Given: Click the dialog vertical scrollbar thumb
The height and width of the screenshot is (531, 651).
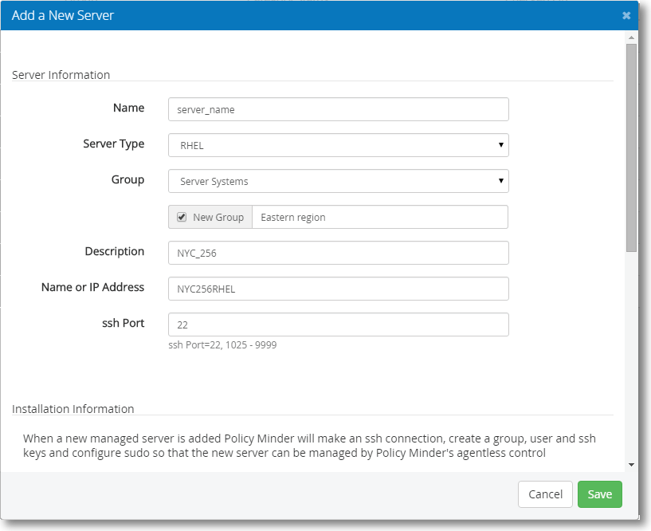Looking at the screenshot, I should coord(632,148).
